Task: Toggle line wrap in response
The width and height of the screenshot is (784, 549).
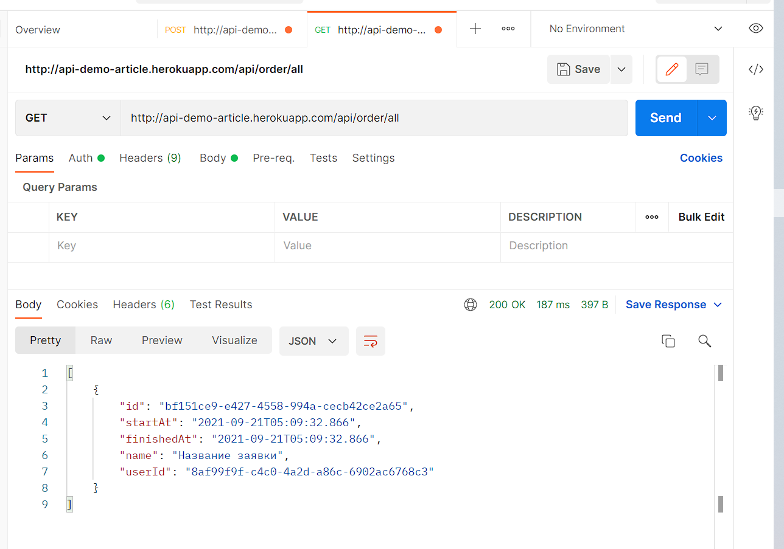Action: coord(370,341)
